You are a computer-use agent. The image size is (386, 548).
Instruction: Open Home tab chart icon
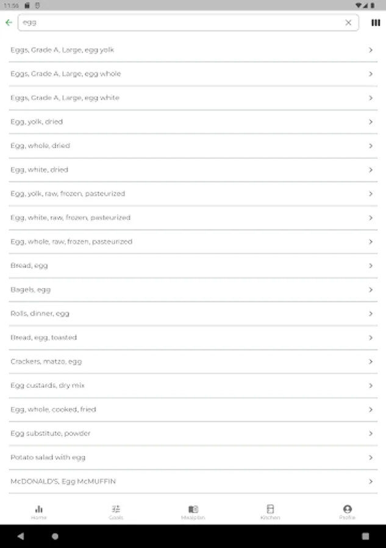(x=39, y=509)
